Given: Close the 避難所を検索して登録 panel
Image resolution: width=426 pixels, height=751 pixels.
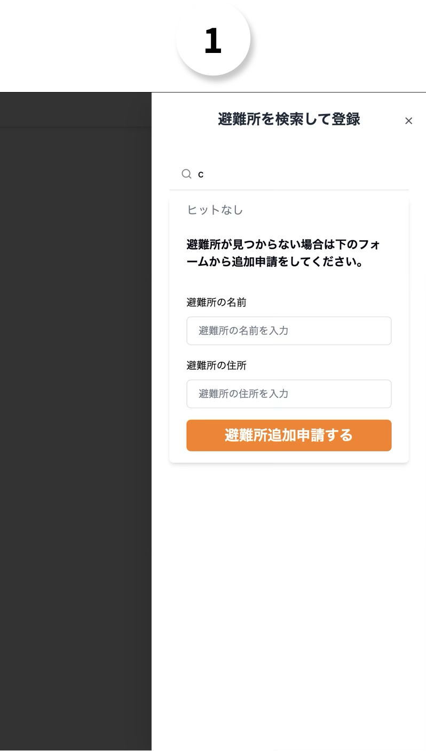Looking at the screenshot, I should click(x=408, y=121).
